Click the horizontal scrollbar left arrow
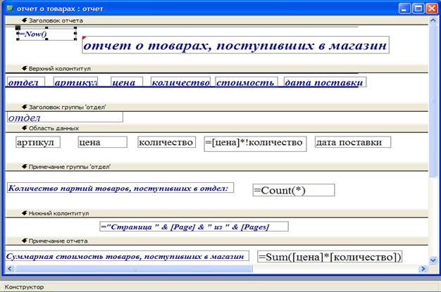Screen dimensions: 441x292 pyautogui.click(x=10, y=269)
